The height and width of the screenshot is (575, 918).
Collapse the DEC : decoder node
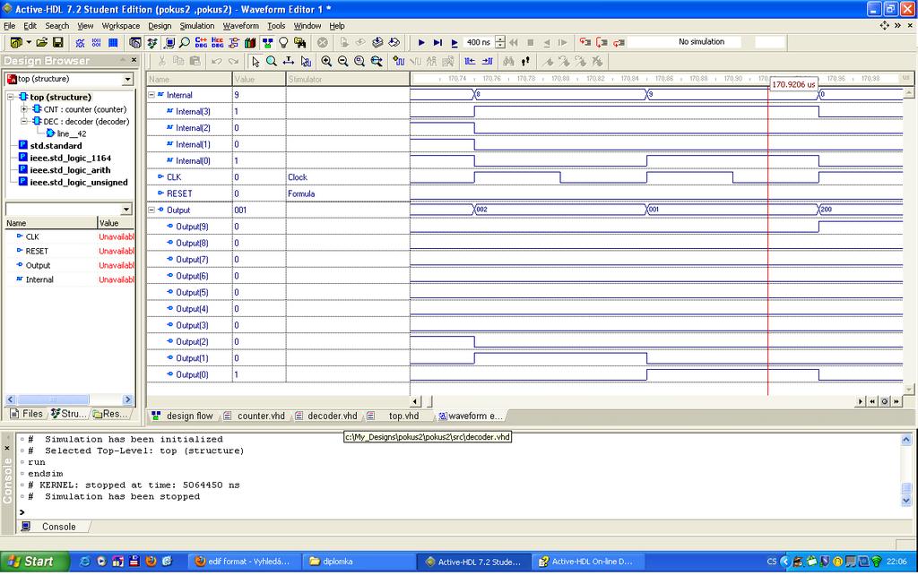(24, 122)
